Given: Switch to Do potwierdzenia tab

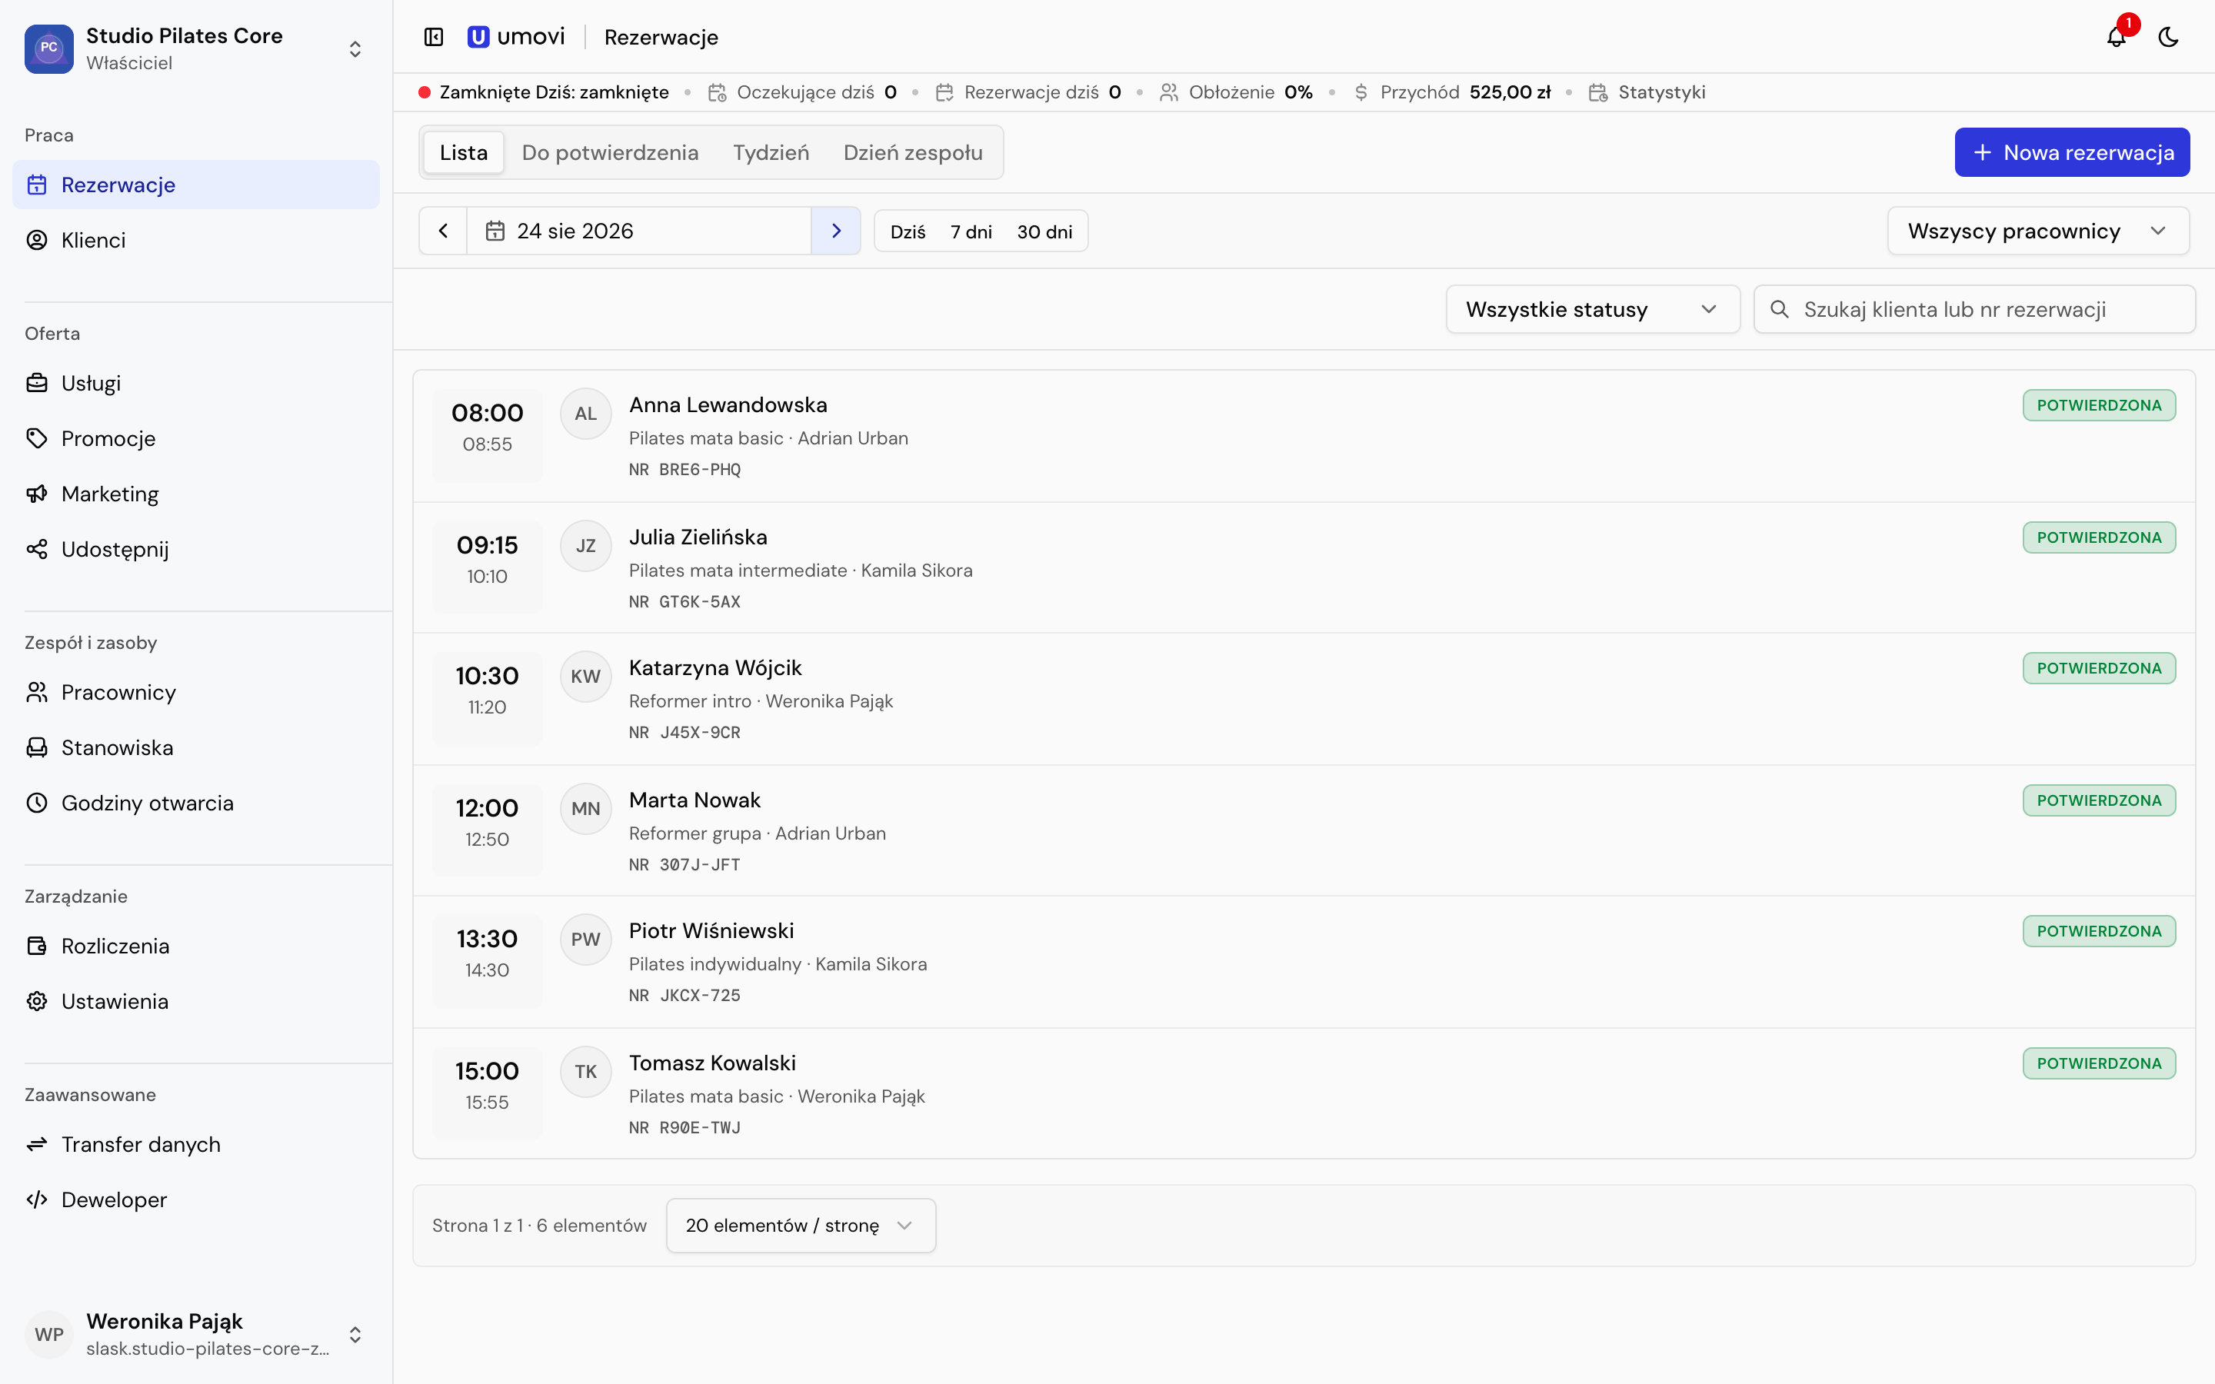Looking at the screenshot, I should 610,153.
